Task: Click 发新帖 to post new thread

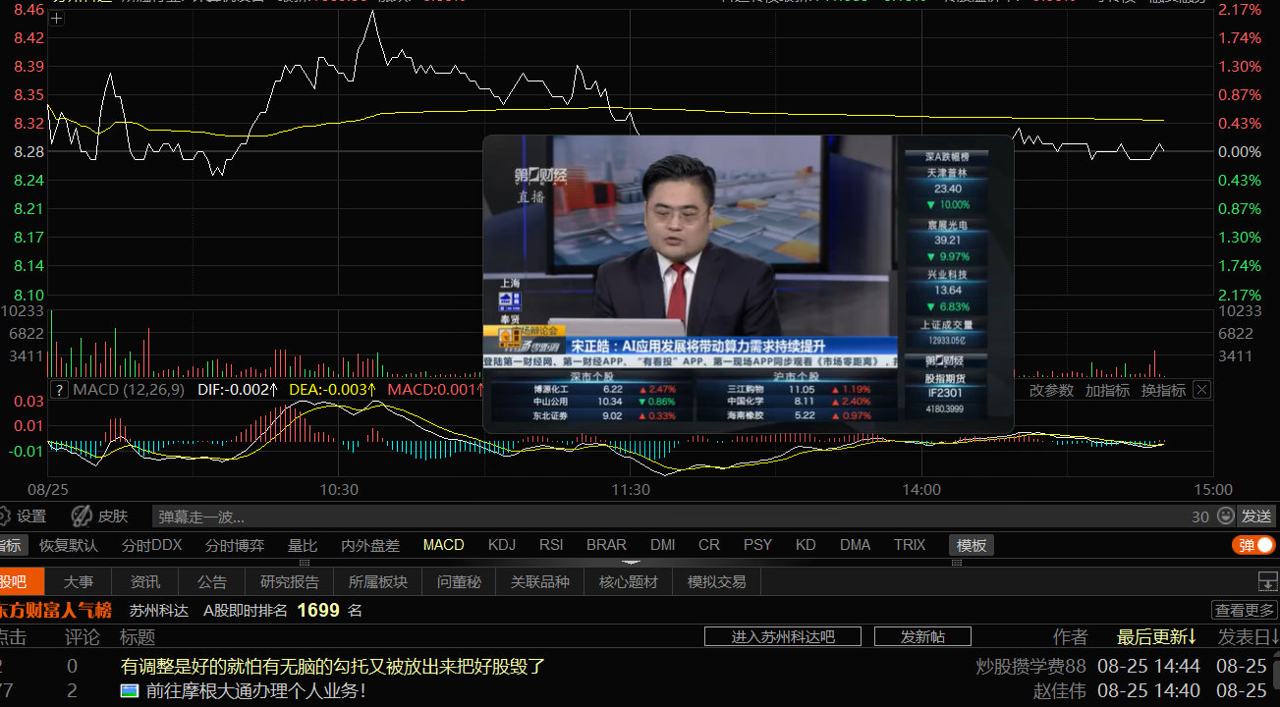Action: point(922,636)
